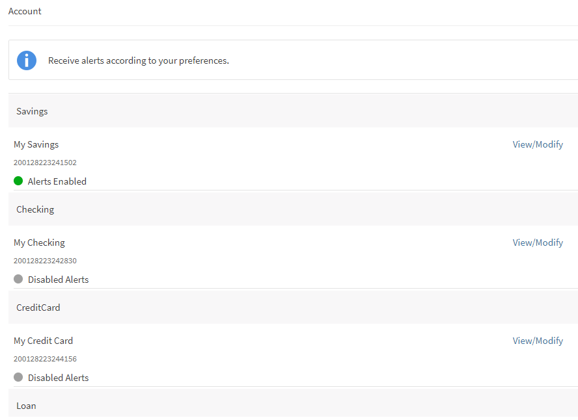Screen dimensions: 578x420
Task: Click the My Checking account name
Action: (x=40, y=243)
